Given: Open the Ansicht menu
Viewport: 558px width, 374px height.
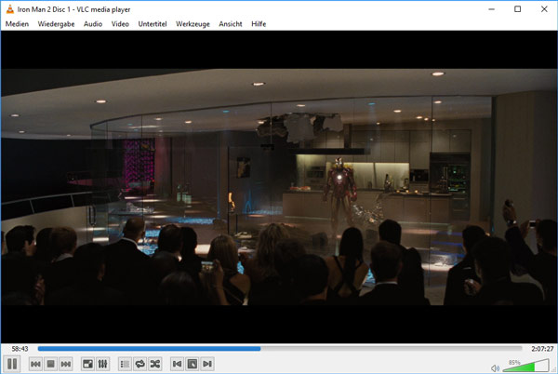Looking at the screenshot, I should point(231,24).
